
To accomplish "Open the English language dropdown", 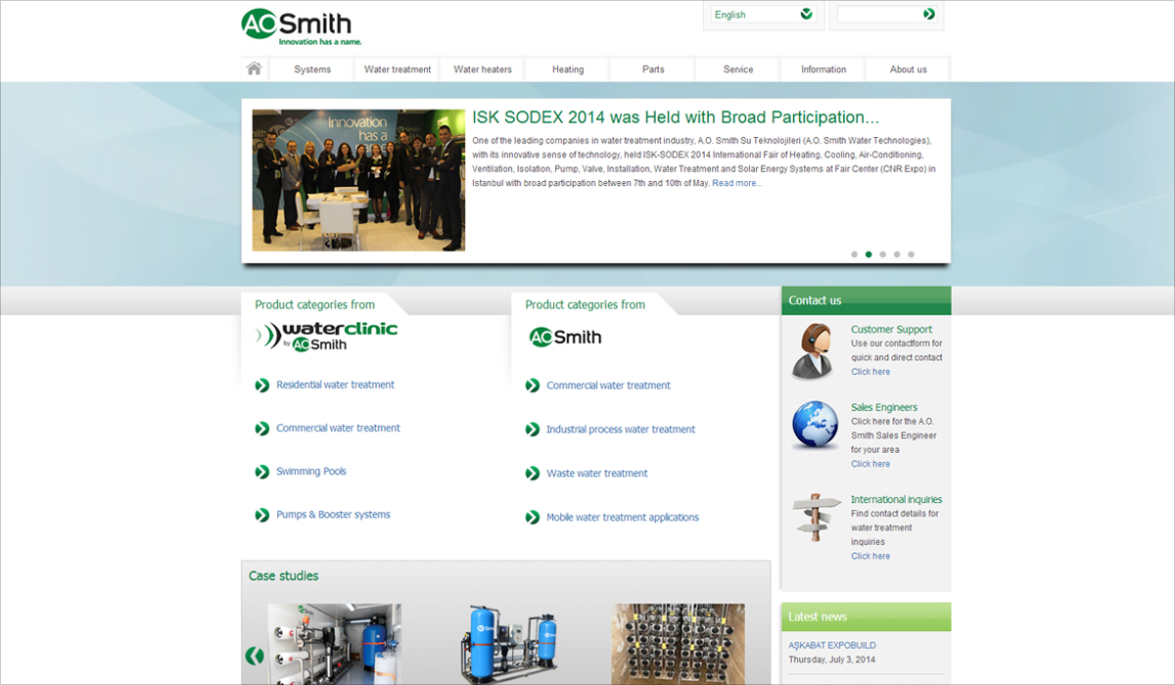I will click(x=764, y=15).
